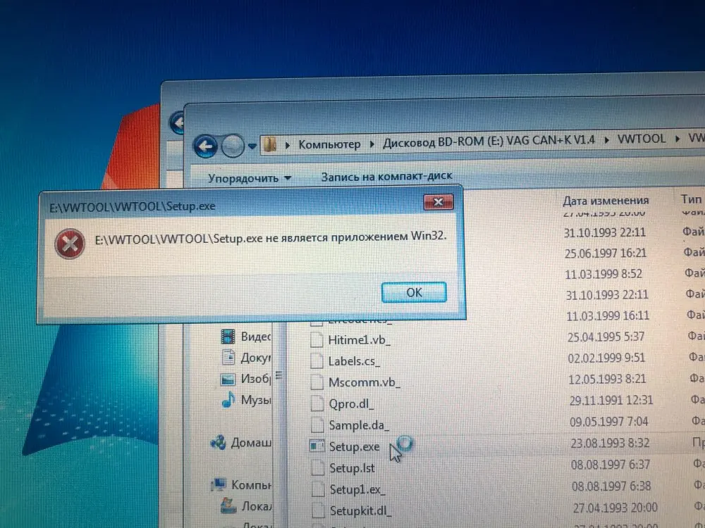
Task: Expand the arrow after VAG CAN+K V1.4
Action: 606,140
